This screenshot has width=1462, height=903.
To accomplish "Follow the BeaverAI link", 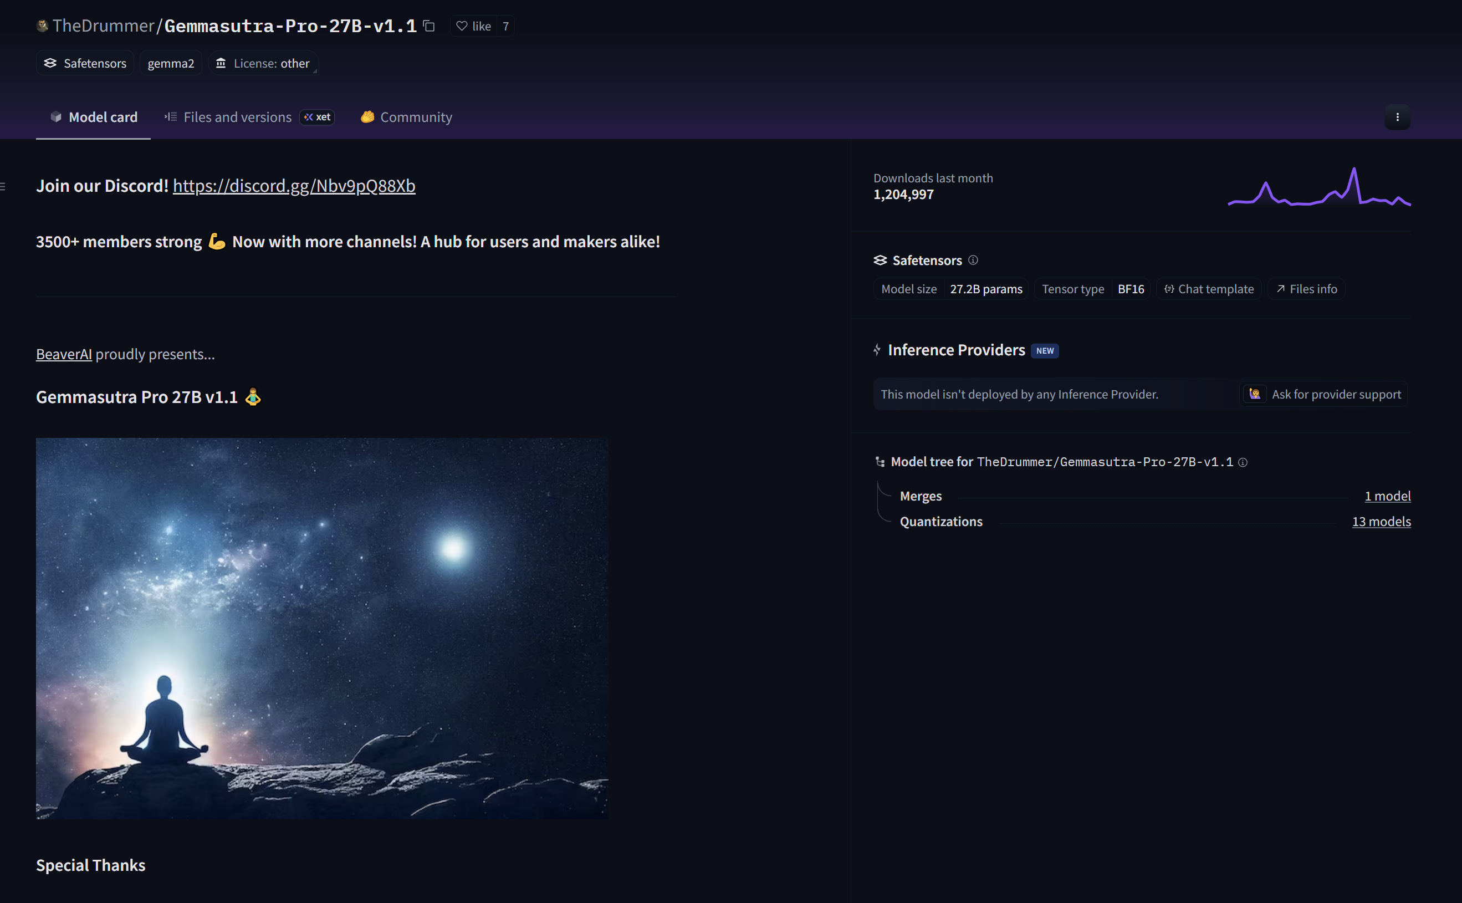I will (64, 354).
